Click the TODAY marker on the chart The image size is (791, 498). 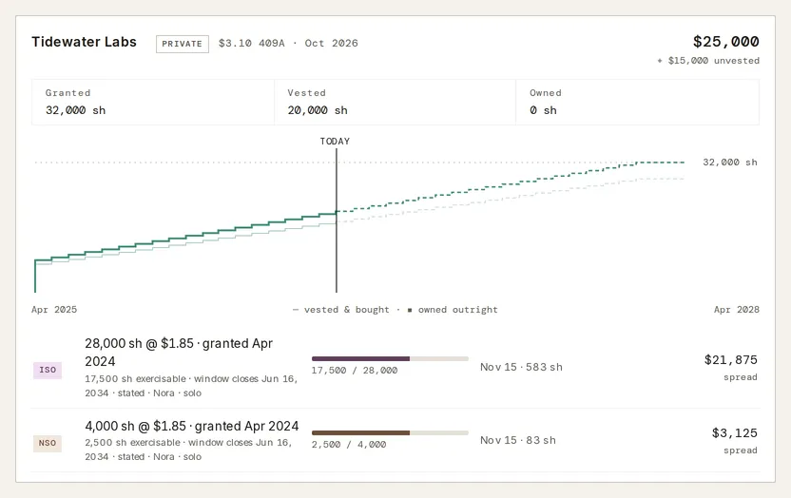coord(335,142)
